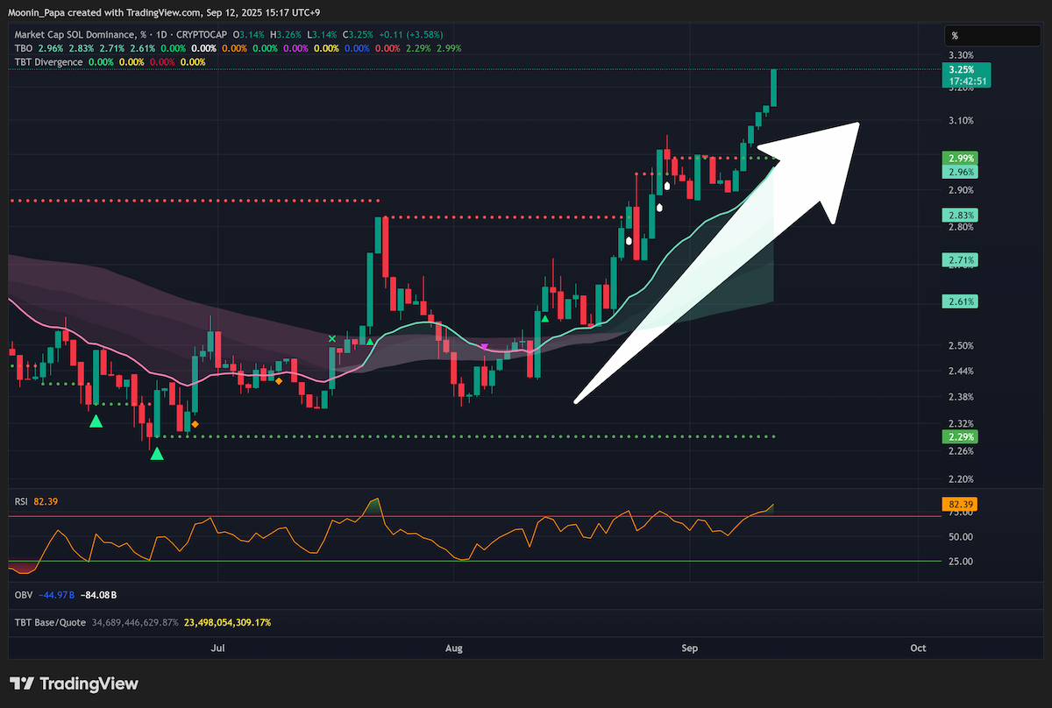
Task: Click the magenta down-triangle signal near August
Action: point(485,348)
